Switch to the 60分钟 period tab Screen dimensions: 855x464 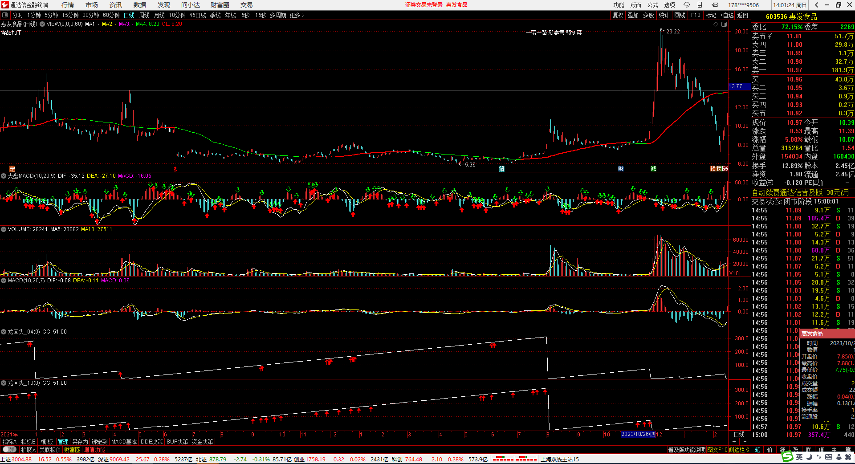[x=111, y=15]
